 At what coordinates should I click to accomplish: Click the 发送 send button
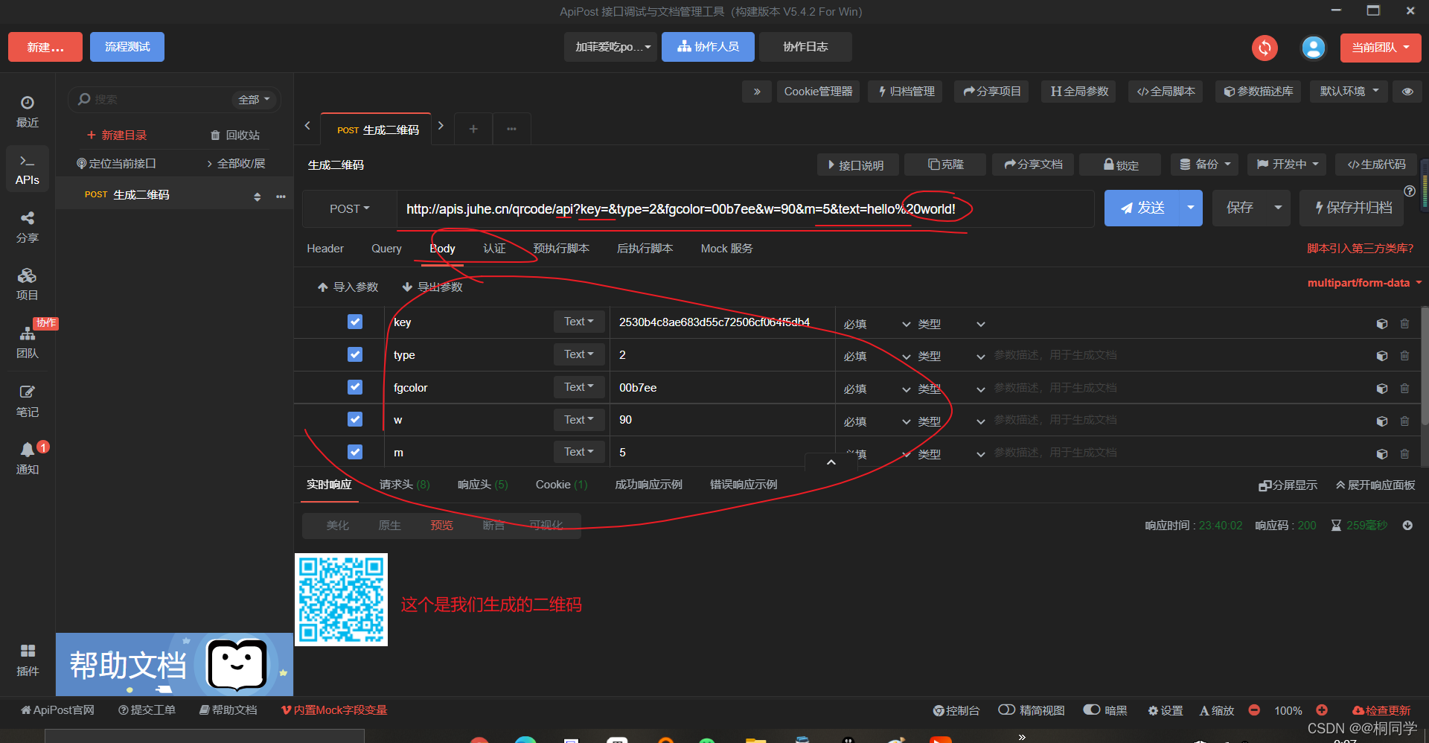(1142, 208)
